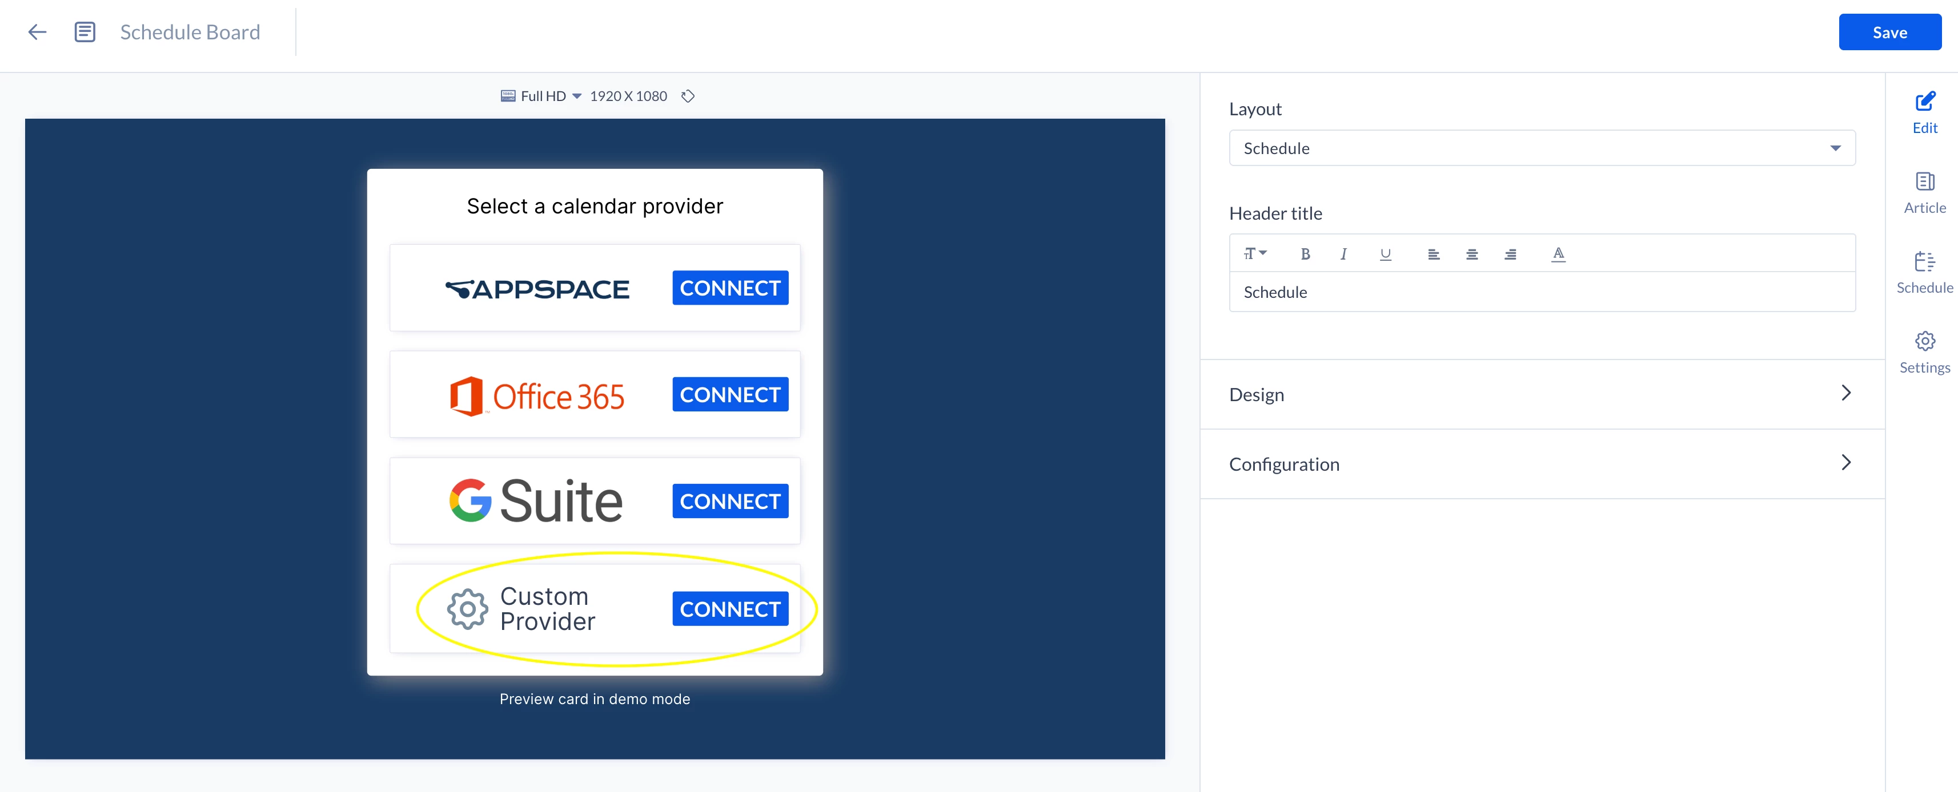Click the back arrow icon
Screen dimensions: 1958x792
click(37, 32)
